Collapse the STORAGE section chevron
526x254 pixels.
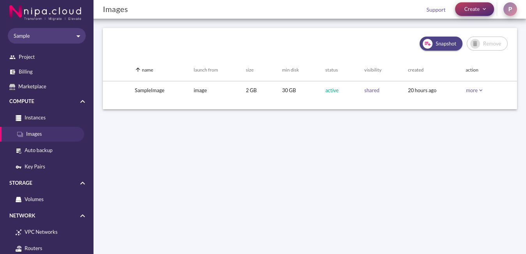tap(83, 183)
